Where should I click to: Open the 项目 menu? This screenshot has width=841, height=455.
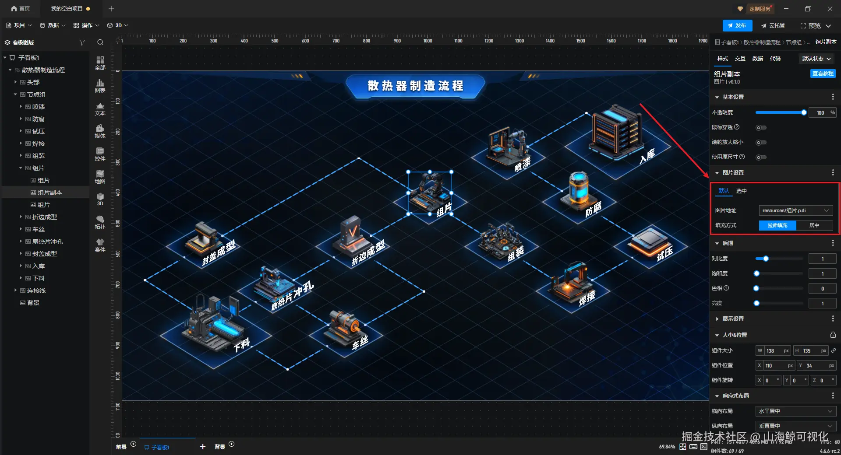[19, 25]
